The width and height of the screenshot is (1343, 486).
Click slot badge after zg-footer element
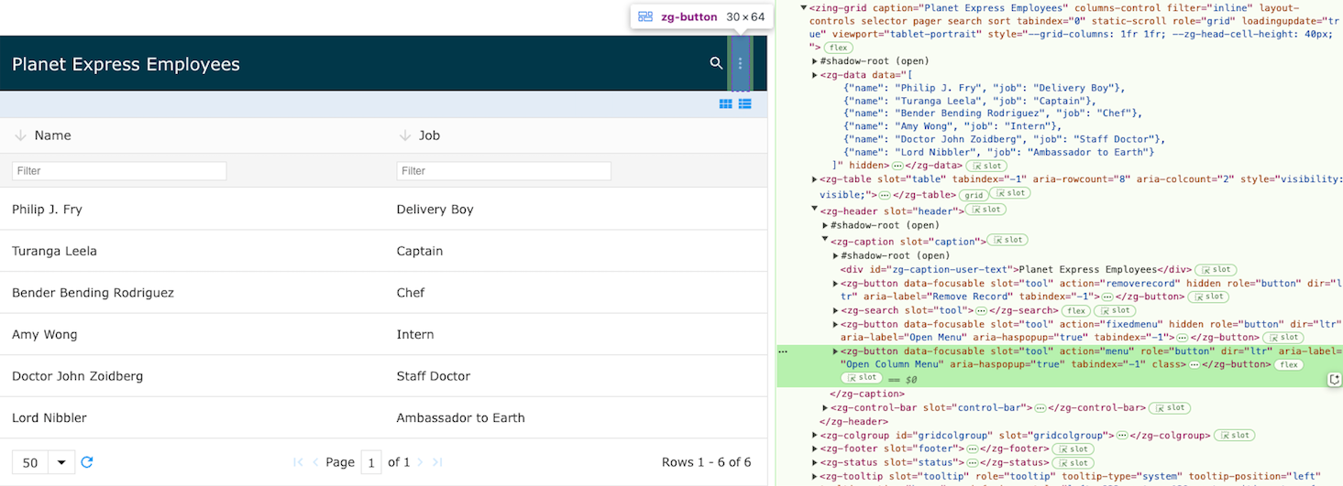[x=1072, y=449]
